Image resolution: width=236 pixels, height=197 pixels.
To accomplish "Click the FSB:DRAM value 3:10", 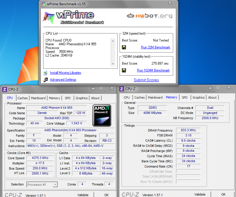I will click(188, 135).
